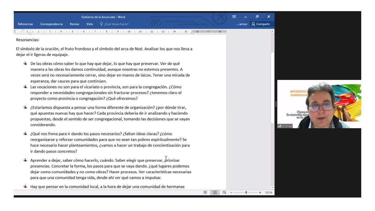Click the bullet icon before '¿Estaríamos dispuesta'
The height and width of the screenshot is (211, 375).
point(25,107)
